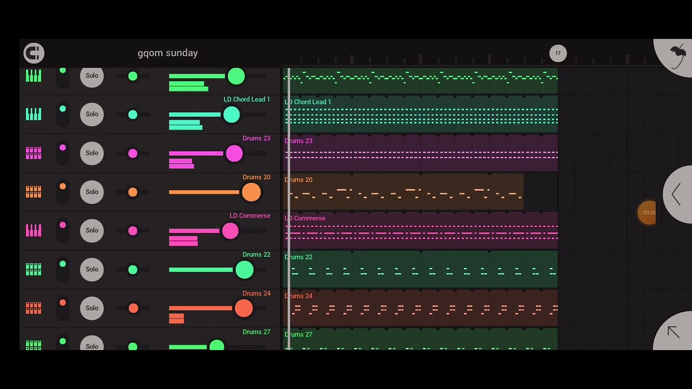The width and height of the screenshot is (692, 389).
Task: Solo the Drums 24 track
Action: [92, 308]
